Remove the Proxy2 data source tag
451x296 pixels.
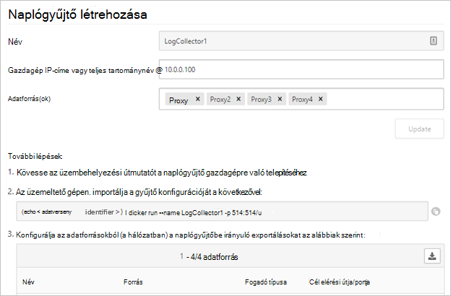[x=239, y=99]
